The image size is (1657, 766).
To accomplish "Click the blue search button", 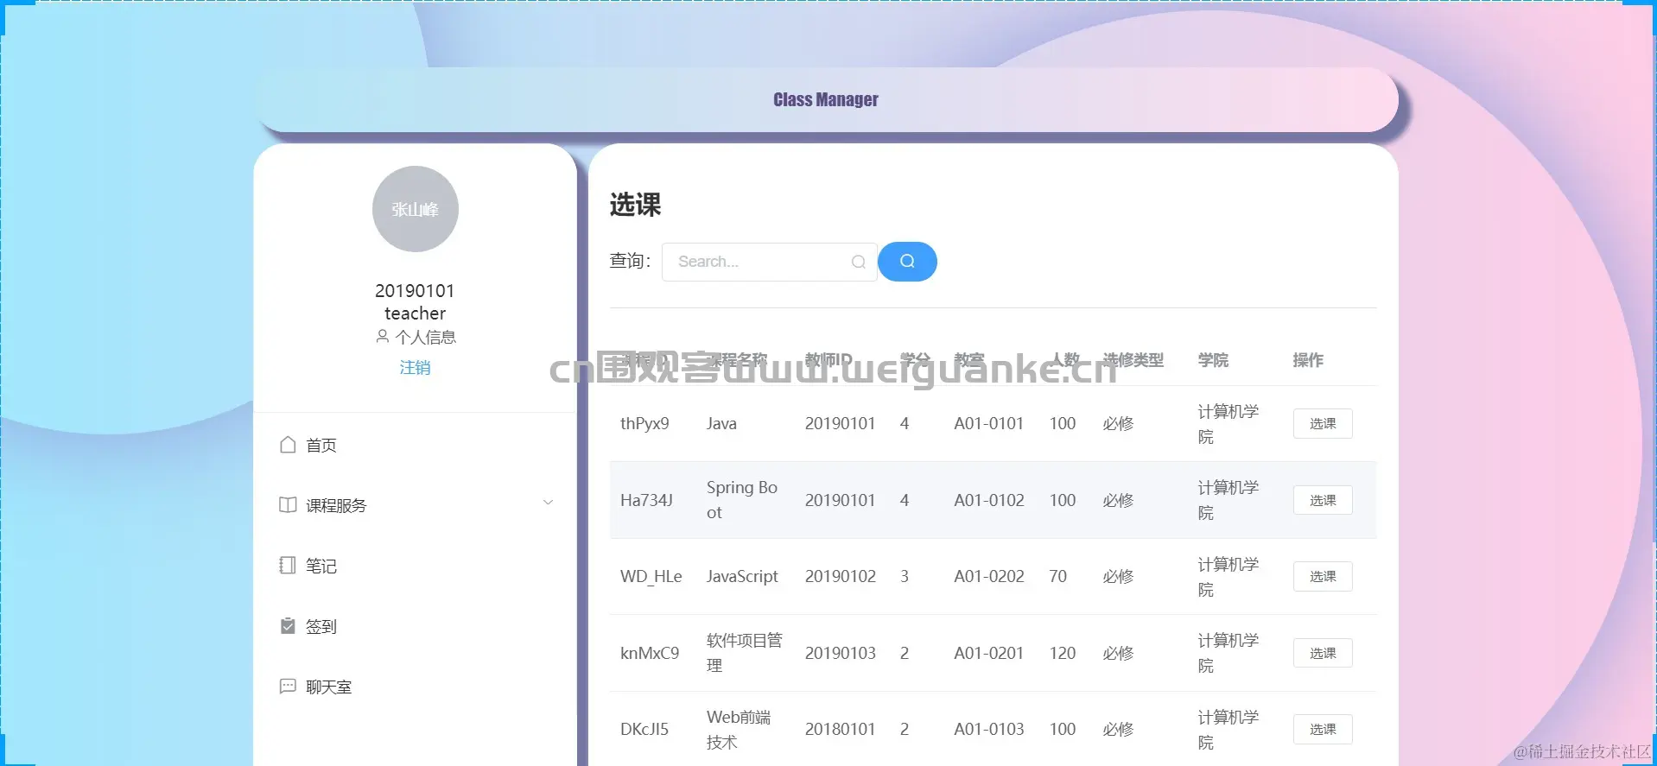I will (907, 262).
